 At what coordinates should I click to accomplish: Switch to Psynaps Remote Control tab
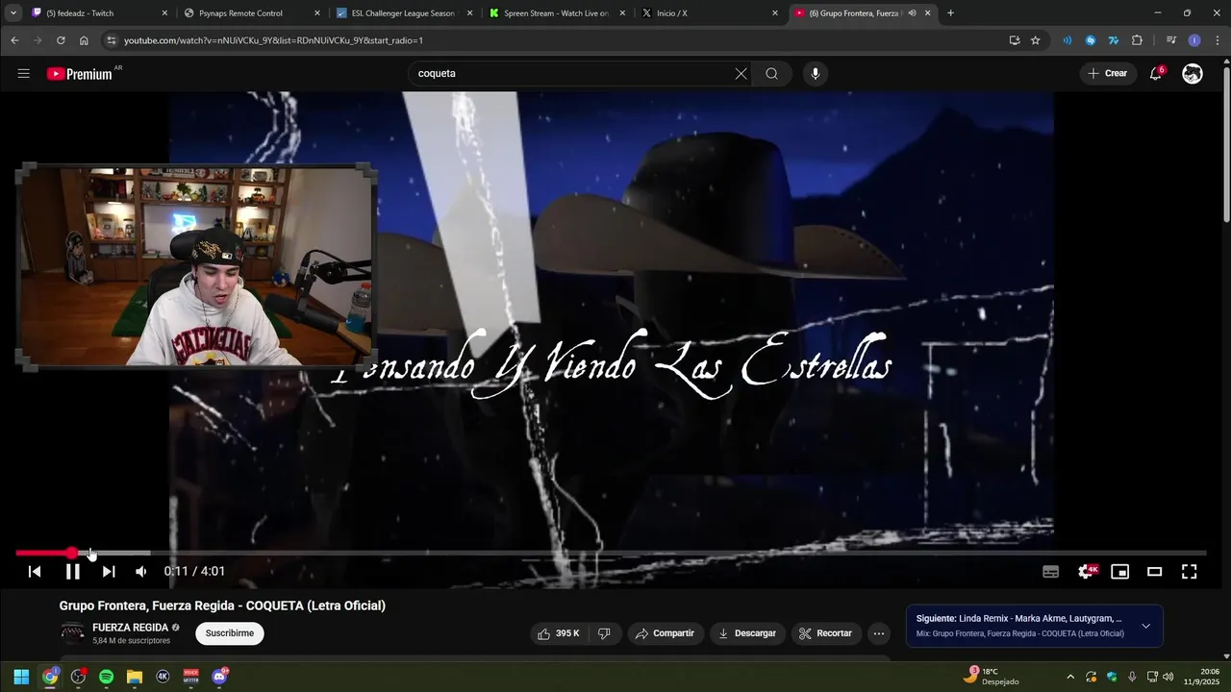(x=252, y=13)
